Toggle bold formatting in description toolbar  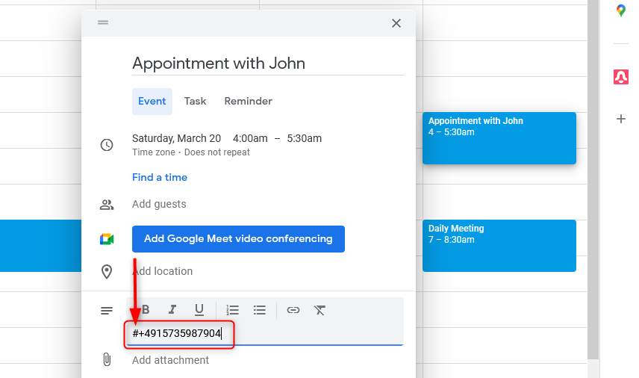[146, 310]
